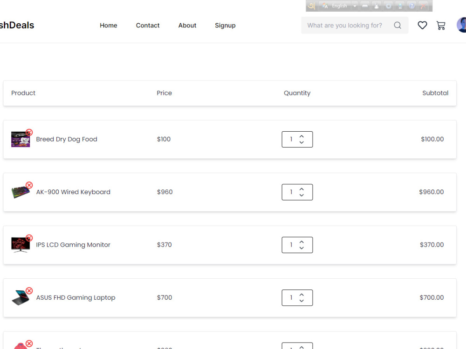
Task: Click the ASUS FHD Gaming Laptop thumbnail
Action: point(21,298)
